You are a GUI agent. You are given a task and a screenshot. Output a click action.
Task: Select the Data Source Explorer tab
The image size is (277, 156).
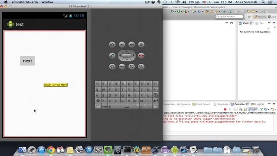[x=201, y=104]
